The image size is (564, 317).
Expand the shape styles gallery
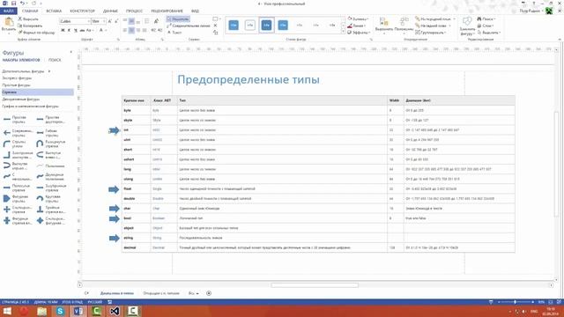[x=343, y=32]
